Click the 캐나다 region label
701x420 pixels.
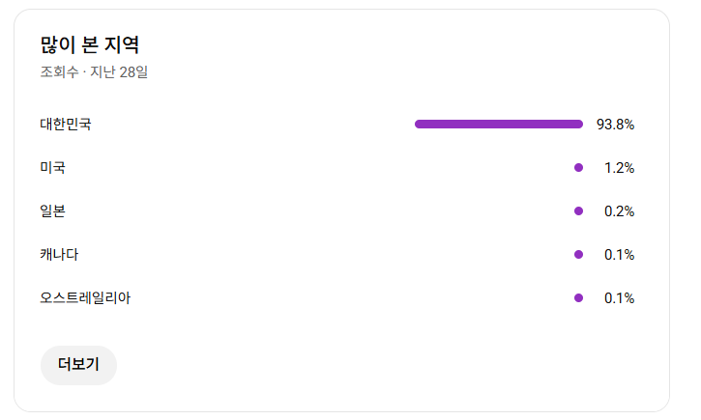pos(59,255)
